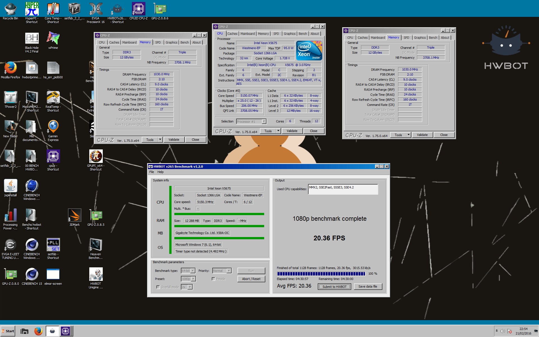This screenshot has height=337, width=539.
Task: Click the volume speaker tray icon
Action: [x=503, y=331]
